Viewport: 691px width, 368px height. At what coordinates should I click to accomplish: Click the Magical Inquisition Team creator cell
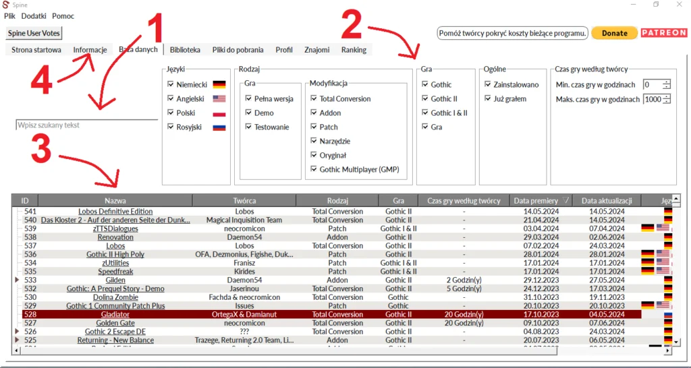244,220
